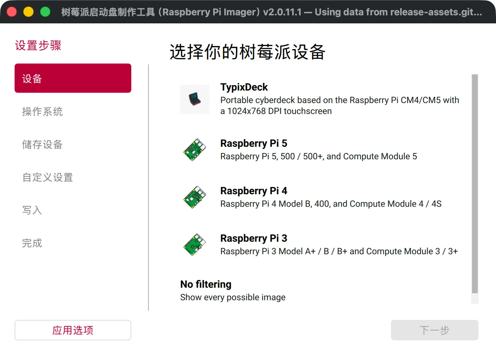Click the Raspberry Pi 4 board icon
This screenshot has width=496, height=352.
195,197
